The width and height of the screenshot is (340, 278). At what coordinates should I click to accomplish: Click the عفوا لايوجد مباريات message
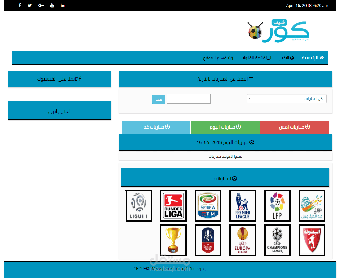[225, 156]
